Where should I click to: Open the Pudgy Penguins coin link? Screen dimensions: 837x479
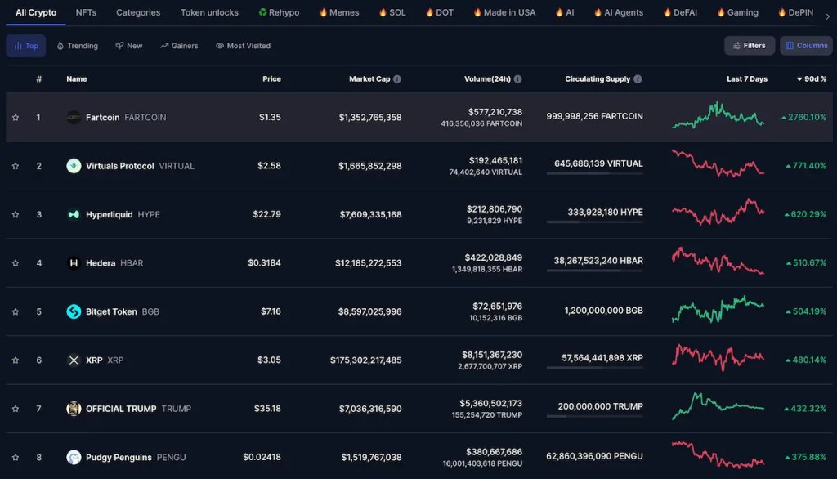coord(120,457)
